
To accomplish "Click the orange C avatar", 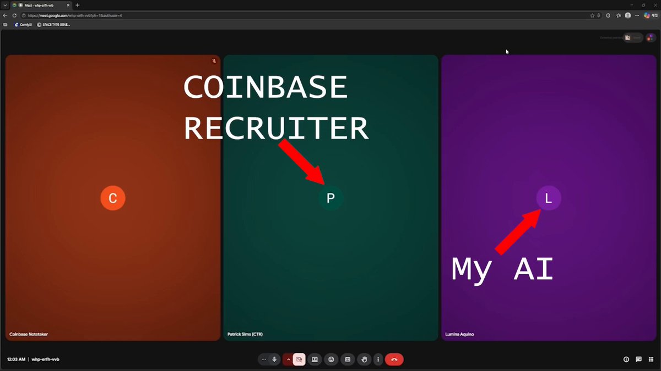I will point(113,198).
